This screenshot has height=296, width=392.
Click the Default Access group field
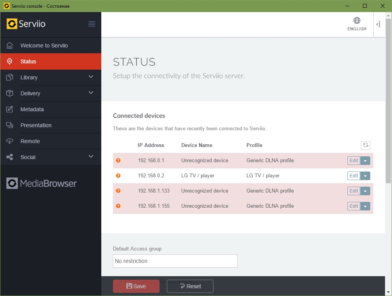pyautogui.click(x=175, y=261)
